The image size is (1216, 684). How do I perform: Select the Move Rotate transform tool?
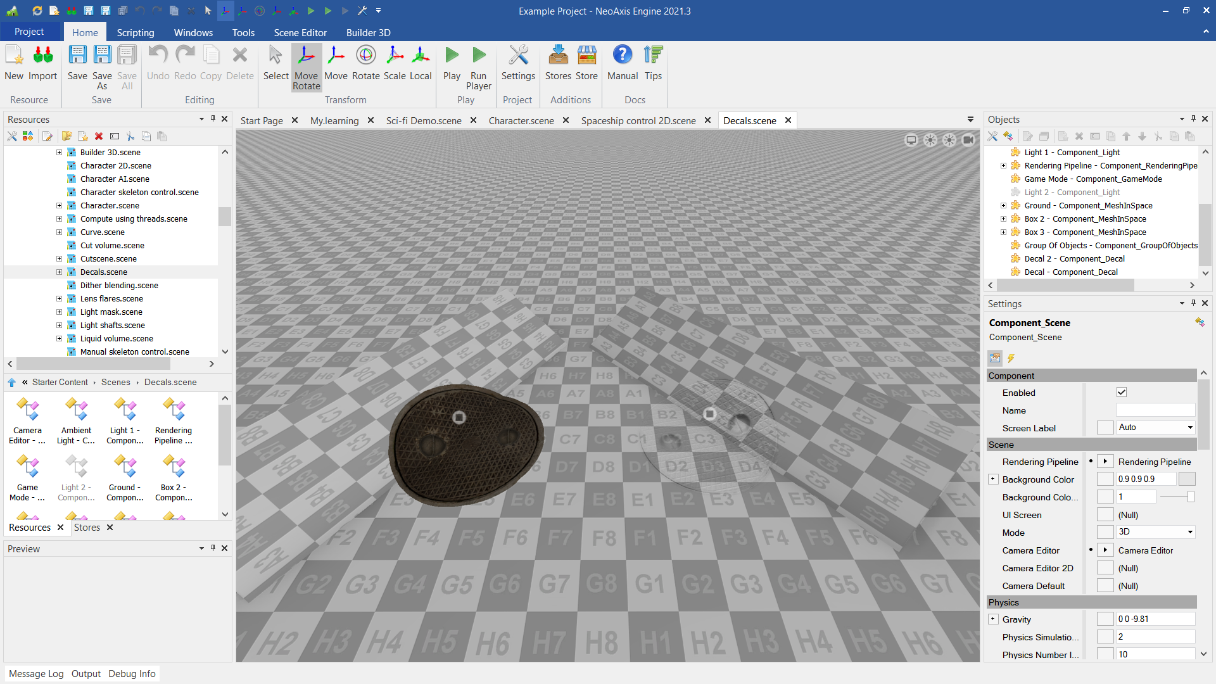click(x=306, y=66)
